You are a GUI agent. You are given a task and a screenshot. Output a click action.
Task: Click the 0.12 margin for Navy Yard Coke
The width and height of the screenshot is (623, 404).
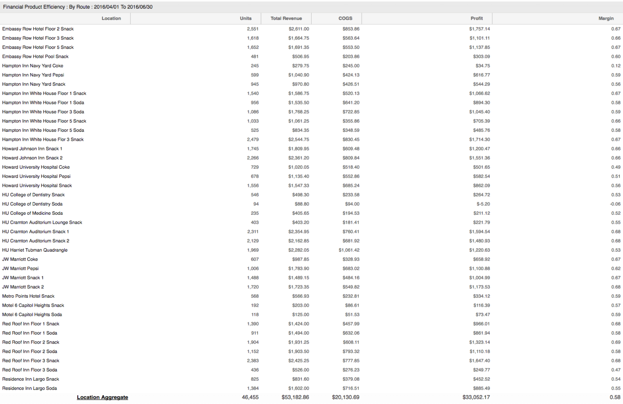(x=616, y=66)
